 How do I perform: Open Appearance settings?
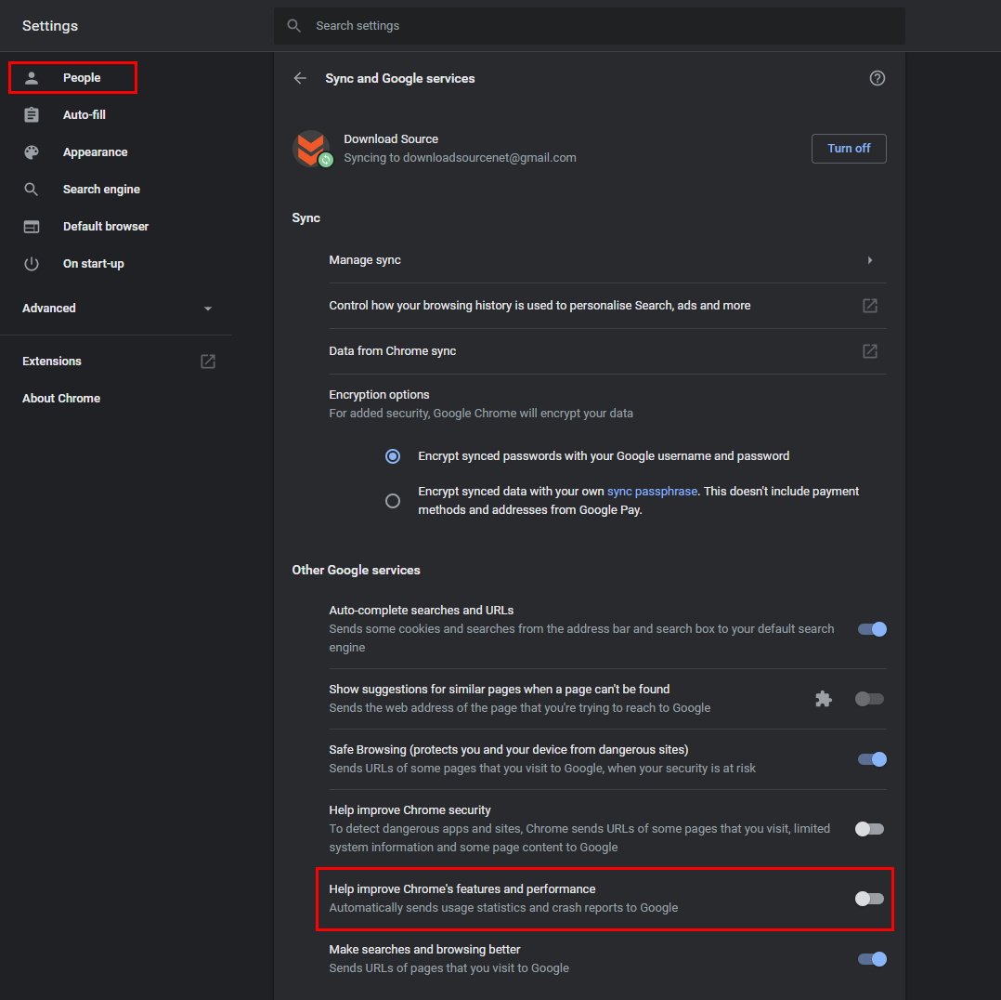[95, 152]
